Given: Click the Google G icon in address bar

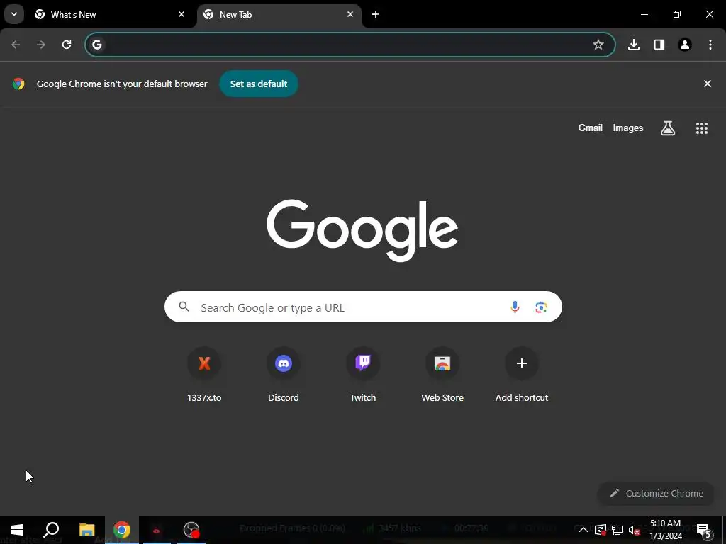Looking at the screenshot, I should point(96,45).
